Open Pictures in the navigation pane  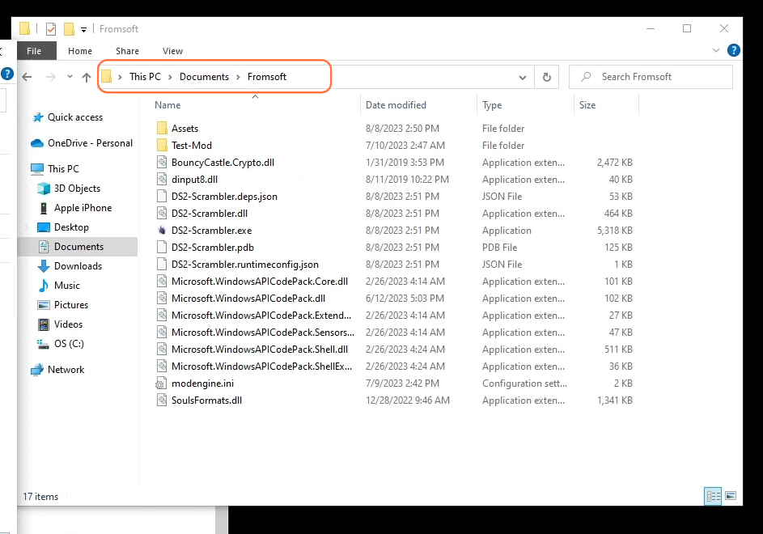coord(71,305)
